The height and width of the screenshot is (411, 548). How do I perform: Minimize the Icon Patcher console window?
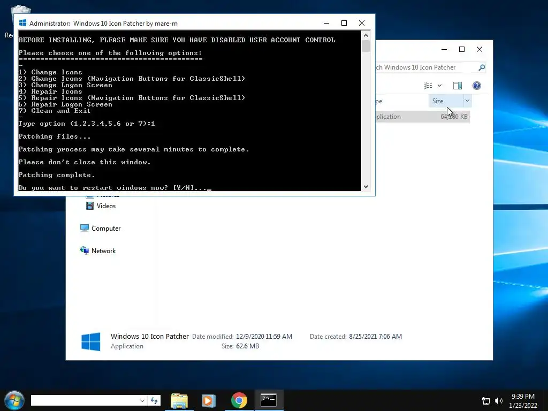coord(326,23)
